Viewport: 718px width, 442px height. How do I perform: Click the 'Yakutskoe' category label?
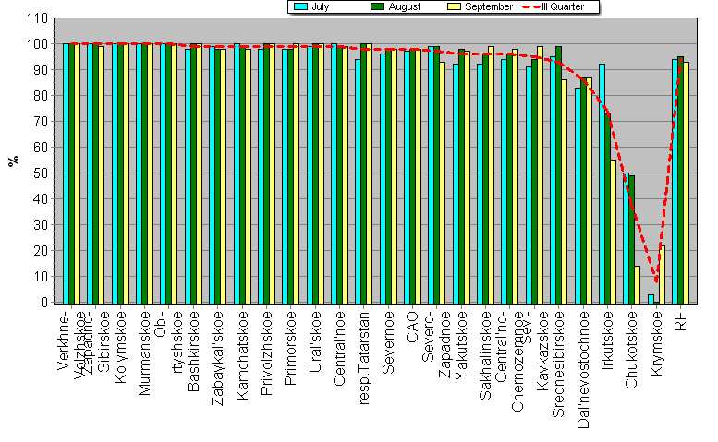click(462, 344)
